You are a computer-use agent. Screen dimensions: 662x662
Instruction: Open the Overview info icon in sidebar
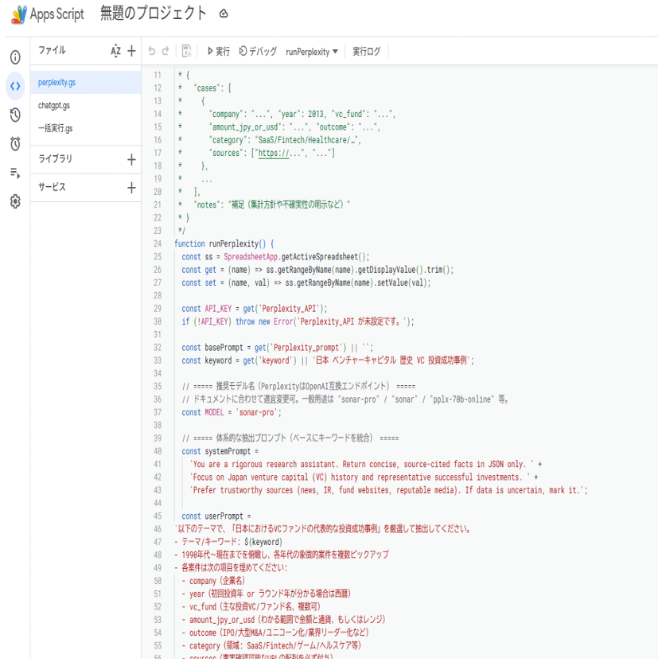coord(15,57)
